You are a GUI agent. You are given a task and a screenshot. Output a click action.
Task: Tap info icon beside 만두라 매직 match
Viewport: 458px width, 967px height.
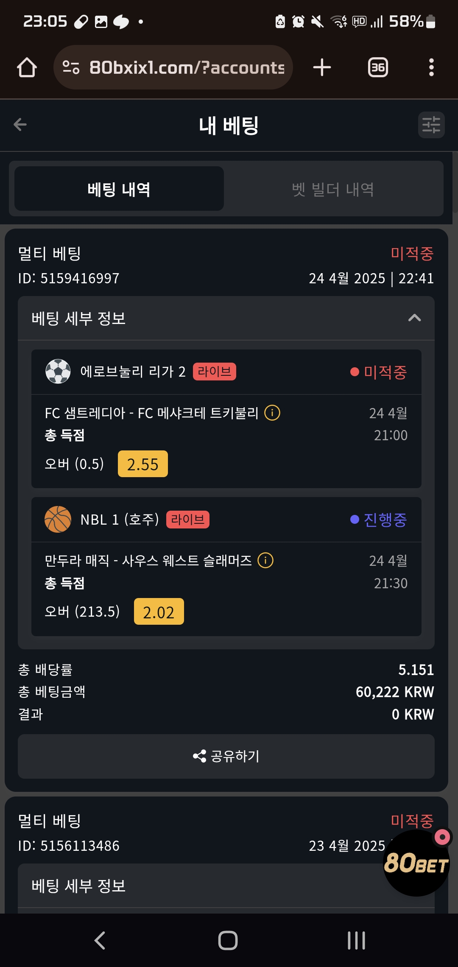(265, 560)
